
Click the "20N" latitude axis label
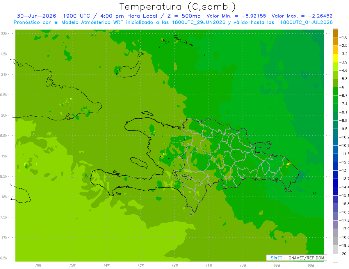coord(4,115)
